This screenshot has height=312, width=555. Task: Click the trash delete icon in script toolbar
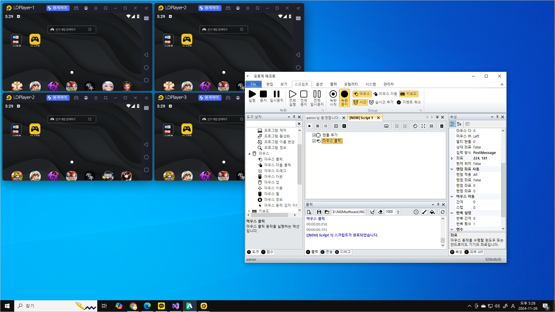[x=442, y=126]
